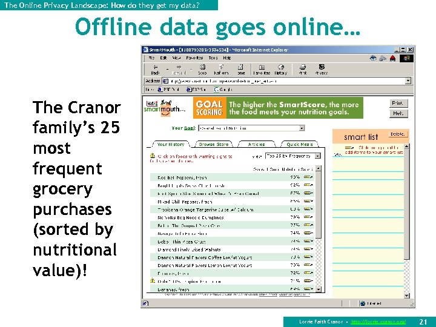Print the page via the toolbar Print icon
This screenshot has height=327, width=436.
[x=303, y=70]
